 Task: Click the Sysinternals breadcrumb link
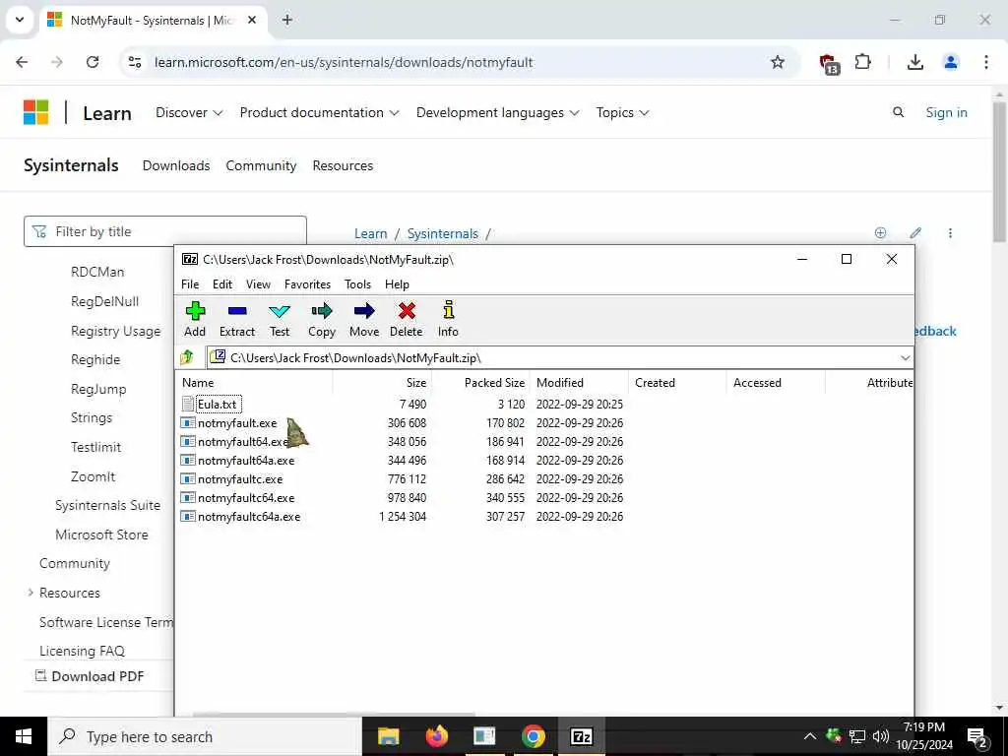[442, 233]
